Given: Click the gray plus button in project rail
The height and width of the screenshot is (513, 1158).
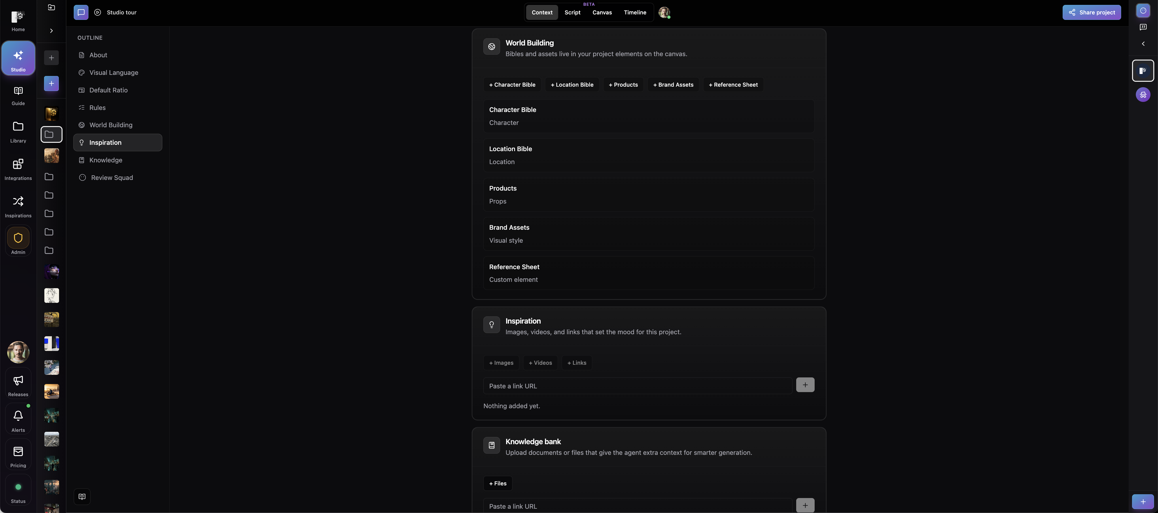Looking at the screenshot, I should pos(51,58).
